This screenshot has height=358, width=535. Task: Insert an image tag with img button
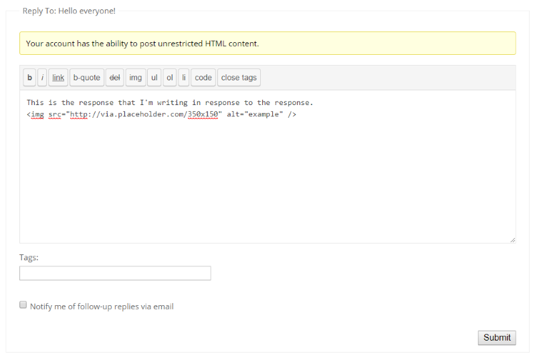[x=136, y=78]
